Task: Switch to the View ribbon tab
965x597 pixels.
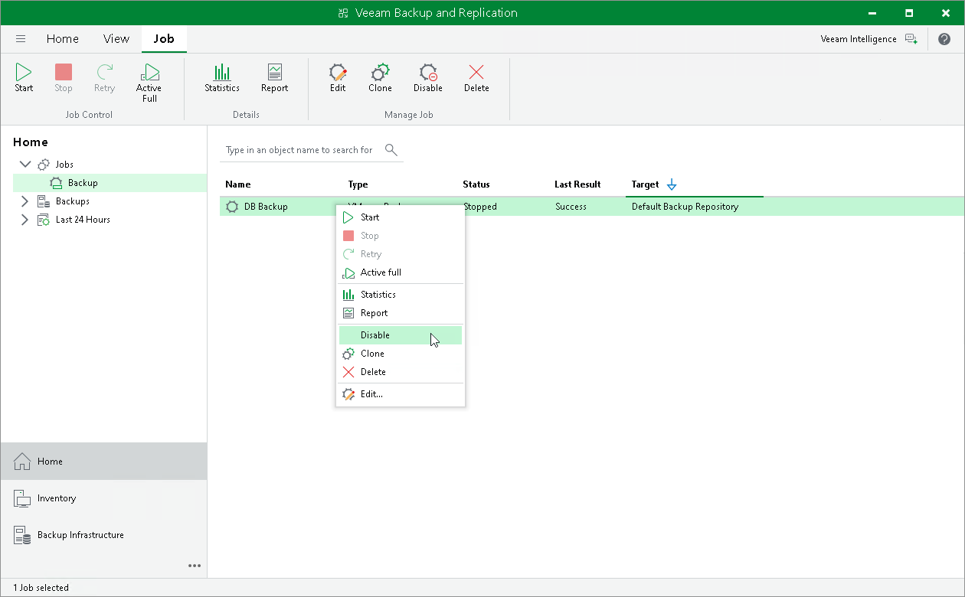Action: pyautogui.click(x=116, y=39)
